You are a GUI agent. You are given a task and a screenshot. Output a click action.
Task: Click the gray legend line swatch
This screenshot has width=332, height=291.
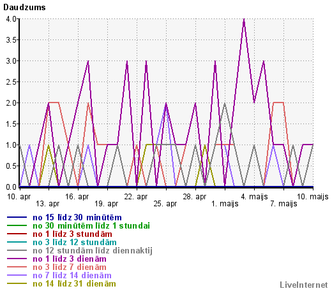pyautogui.click(x=17, y=250)
